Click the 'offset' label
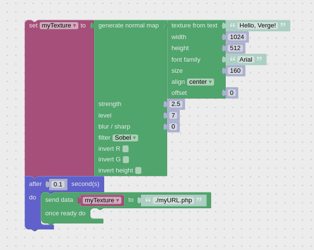314x250 pixels. point(179,93)
